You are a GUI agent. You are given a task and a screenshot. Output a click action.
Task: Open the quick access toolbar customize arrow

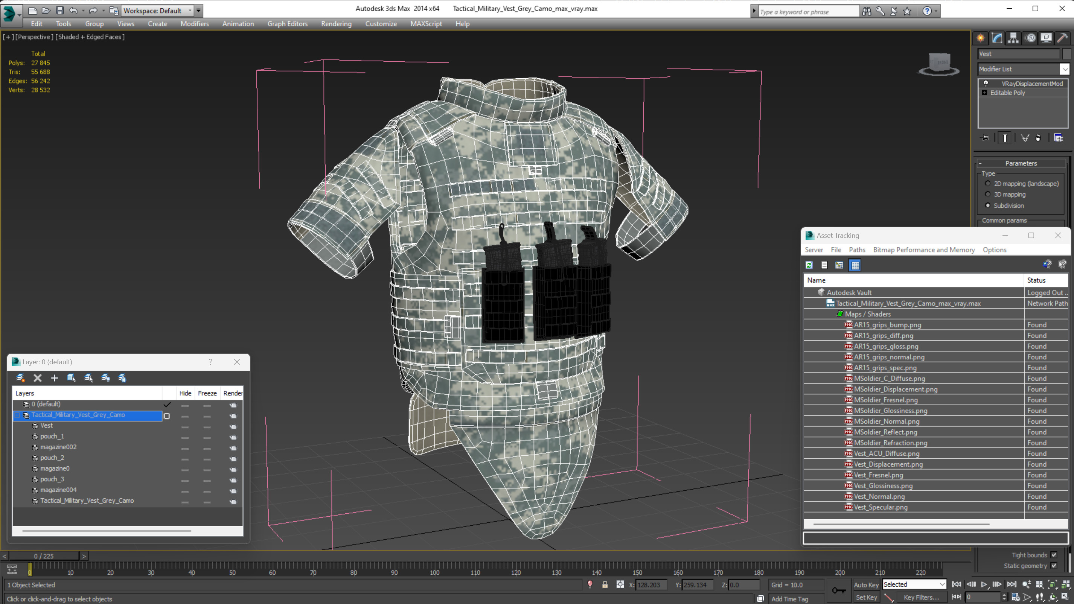click(198, 11)
